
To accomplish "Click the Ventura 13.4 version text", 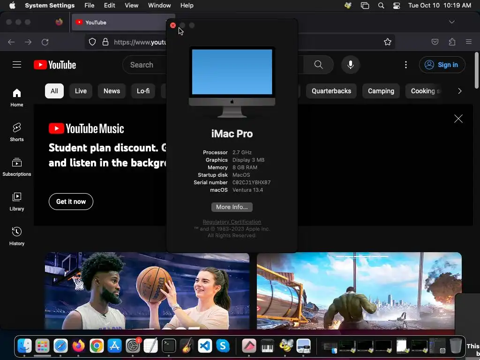I will [x=247, y=190].
